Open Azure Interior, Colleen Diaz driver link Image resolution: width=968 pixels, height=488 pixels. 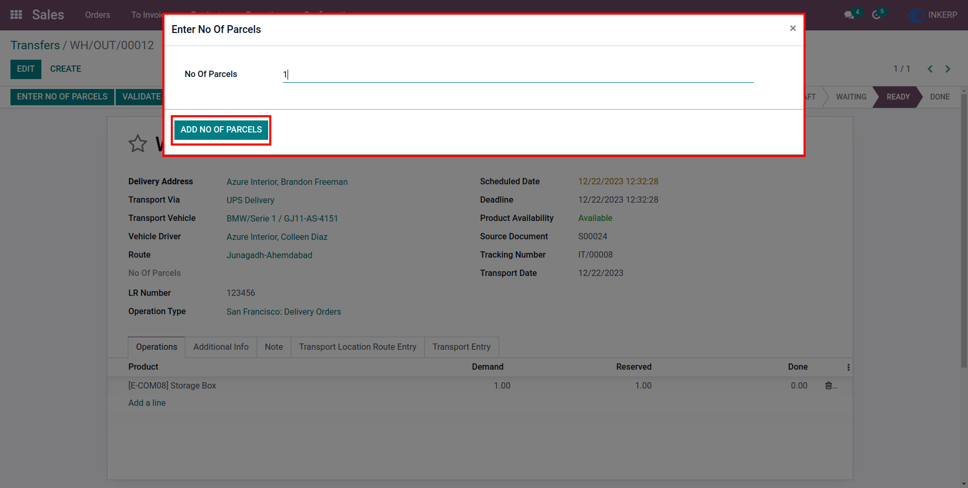(x=277, y=237)
